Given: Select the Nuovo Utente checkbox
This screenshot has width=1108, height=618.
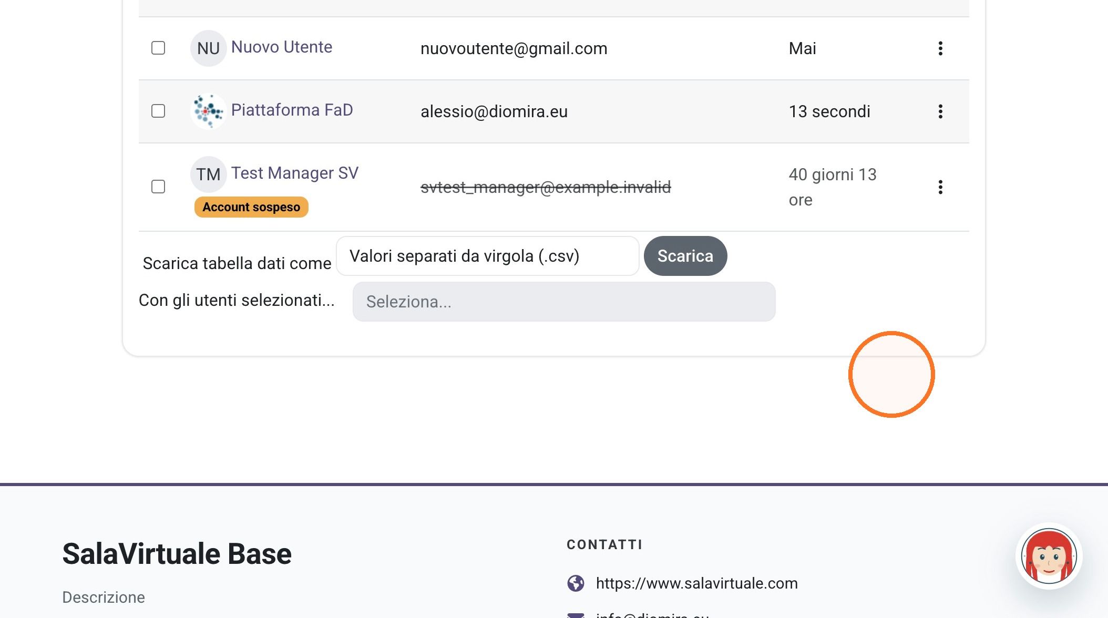Looking at the screenshot, I should click(158, 48).
